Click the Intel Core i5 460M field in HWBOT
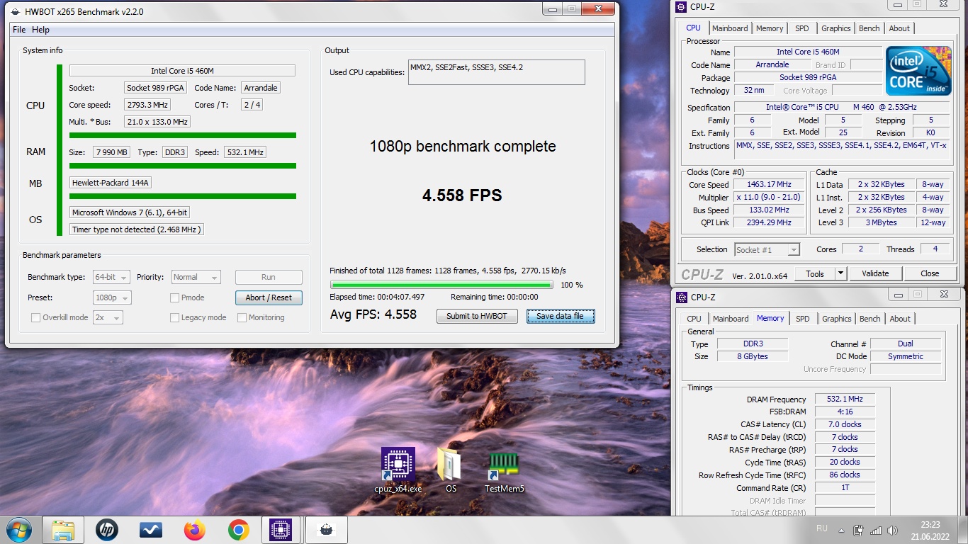This screenshot has height=544, width=968. click(x=182, y=71)
